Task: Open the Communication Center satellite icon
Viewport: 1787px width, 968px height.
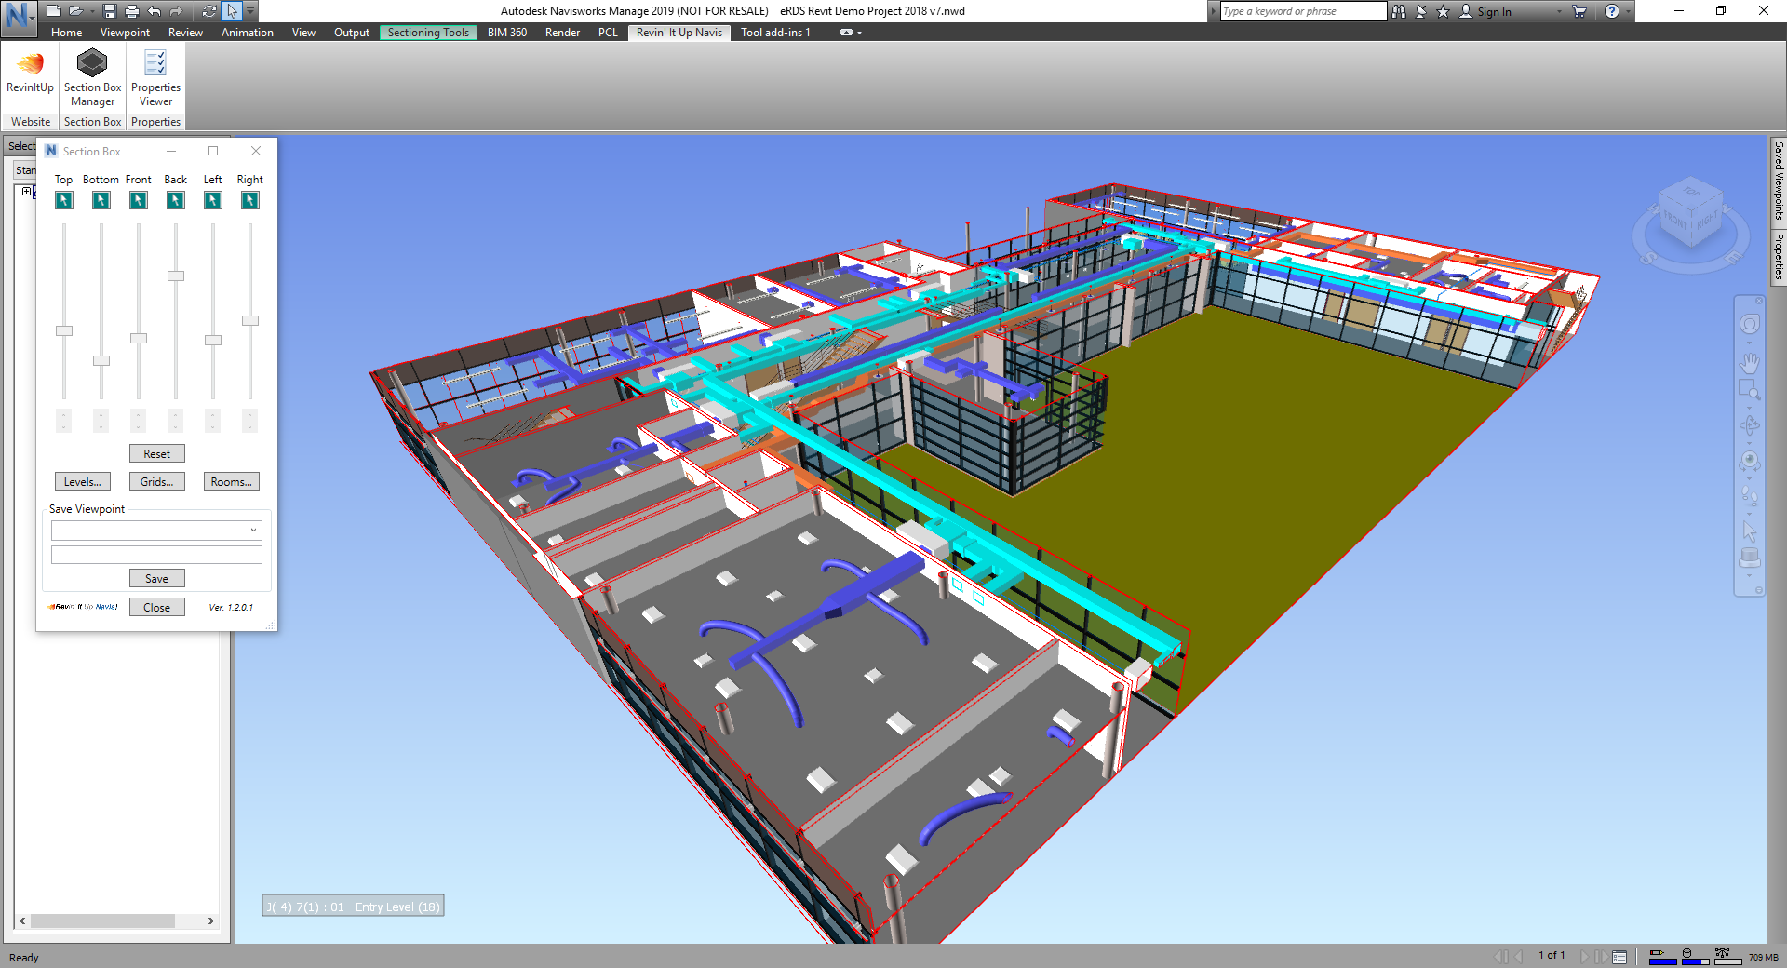Action: [1421, 11]
